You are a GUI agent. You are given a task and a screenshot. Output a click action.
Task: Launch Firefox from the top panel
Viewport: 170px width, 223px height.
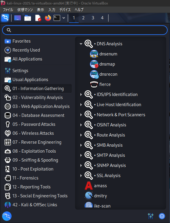(x=48, y=18)
